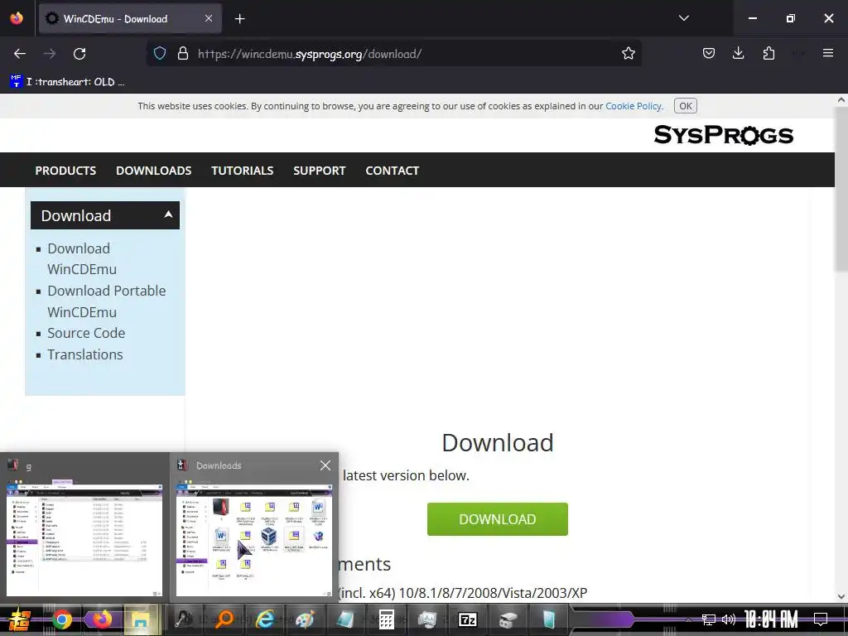Viewport: 848px width, 636px height.
Task: Open orange magnifier search app on taskbar
Action: [224, 619]
